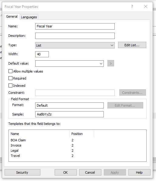Click the Name column header in templates list
The height and width of the screenshot is (181, 156).
(x=39, y=134)
